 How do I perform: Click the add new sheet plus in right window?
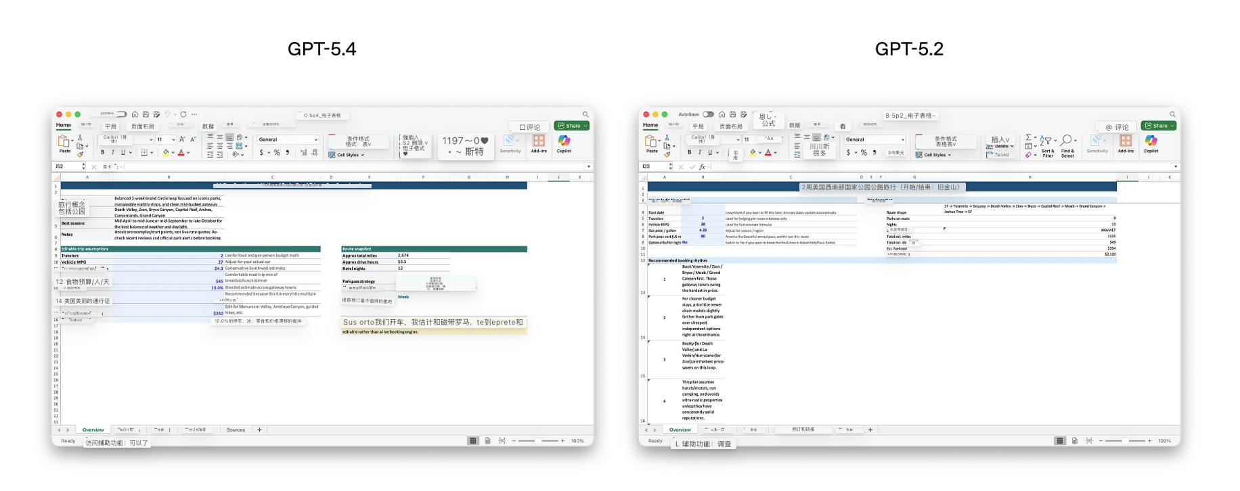coord(870,429)
